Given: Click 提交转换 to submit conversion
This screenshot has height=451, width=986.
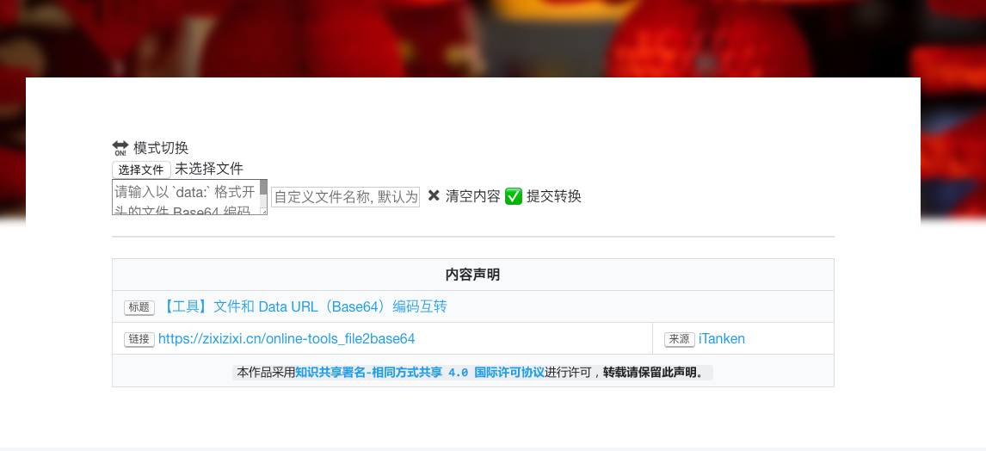Looking at the screenshot, I should tap(554, 196).
